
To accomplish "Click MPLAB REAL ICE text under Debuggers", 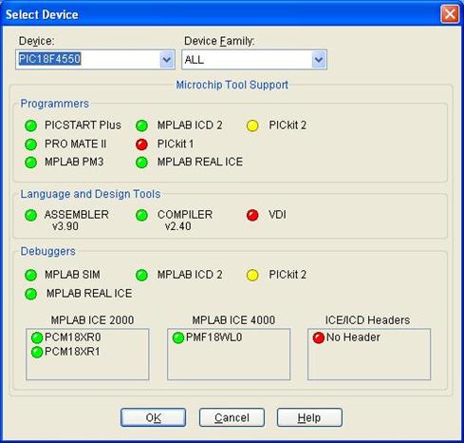I will [x=89, y=294].
